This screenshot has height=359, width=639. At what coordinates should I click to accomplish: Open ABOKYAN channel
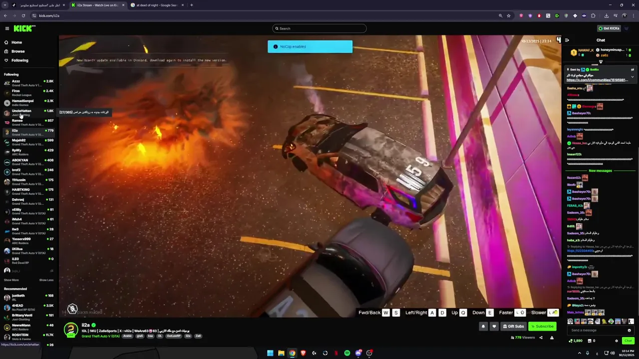tap(28, 162)
